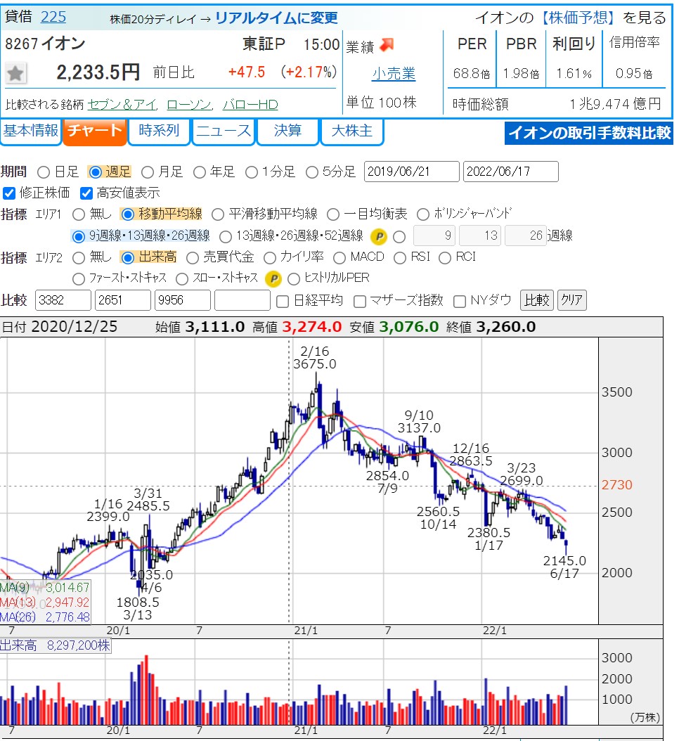The width and height of the screenshot is (679, 741).
Task: Open the 決算 tab
Action: 287,131
